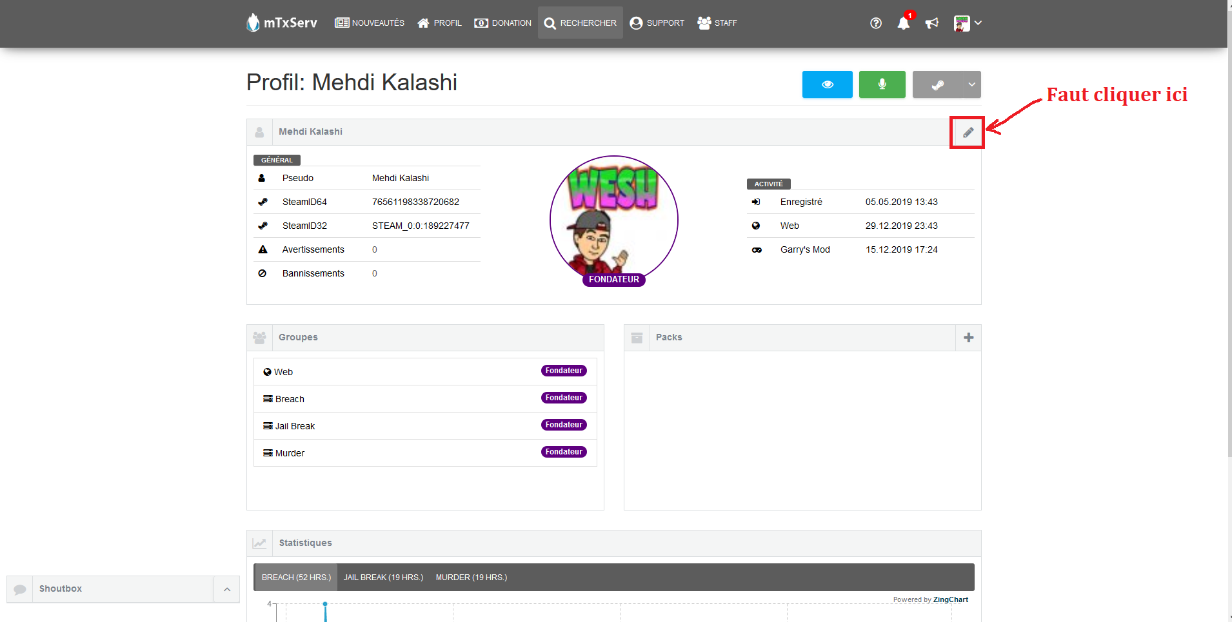Open the Donation menu item
Image resolution: width=1232 pixels, height=622 pixels.
tap(503, 23)
